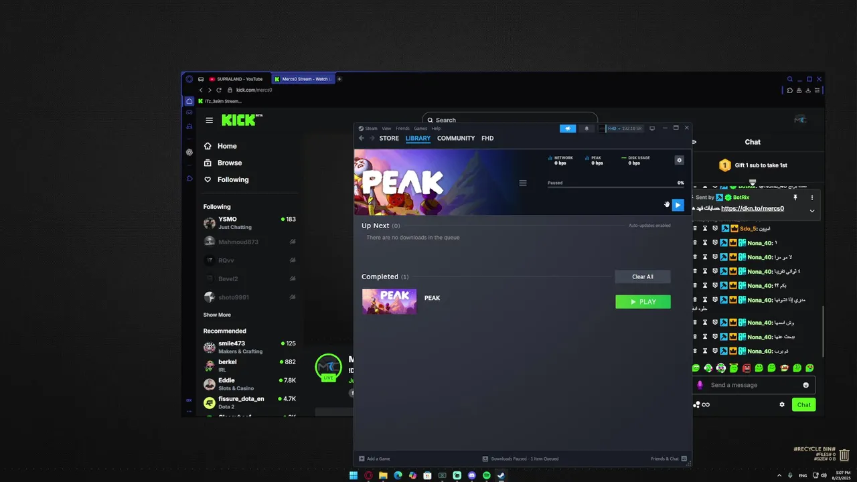Open File Explorer from the taskbar
Image resolution: width=857 pixels, height=482 pixels.
(x=383, y=475)
